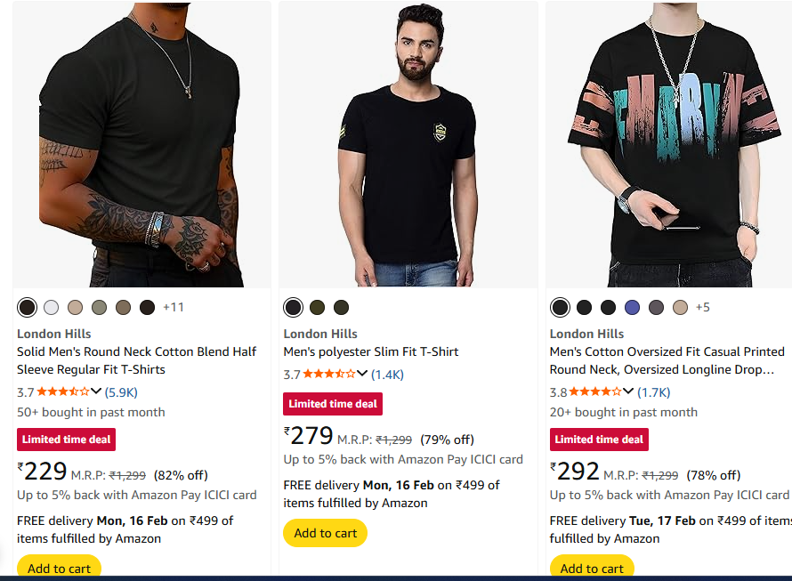
Task: Add the ₹279 Slim Fit T-Shirt to cart
Action: point(325,533)
